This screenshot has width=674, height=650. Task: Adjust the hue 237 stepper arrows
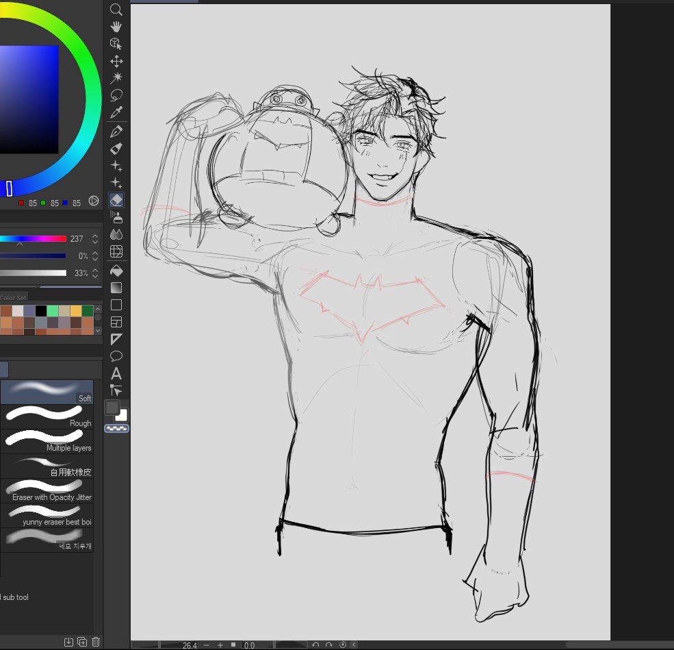tap(95, 239)
